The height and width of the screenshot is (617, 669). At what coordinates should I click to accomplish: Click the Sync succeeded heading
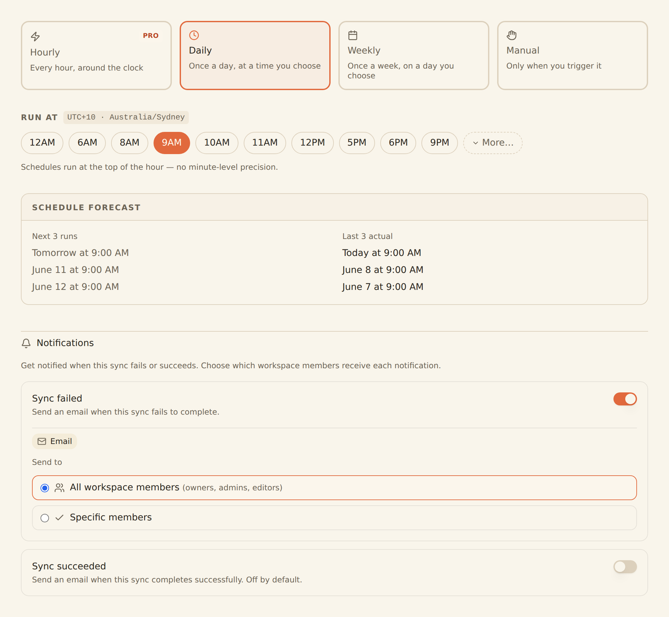pos(69,566)
